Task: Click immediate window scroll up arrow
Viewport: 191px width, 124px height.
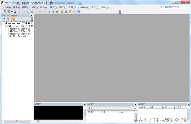Action: point(84,108)
